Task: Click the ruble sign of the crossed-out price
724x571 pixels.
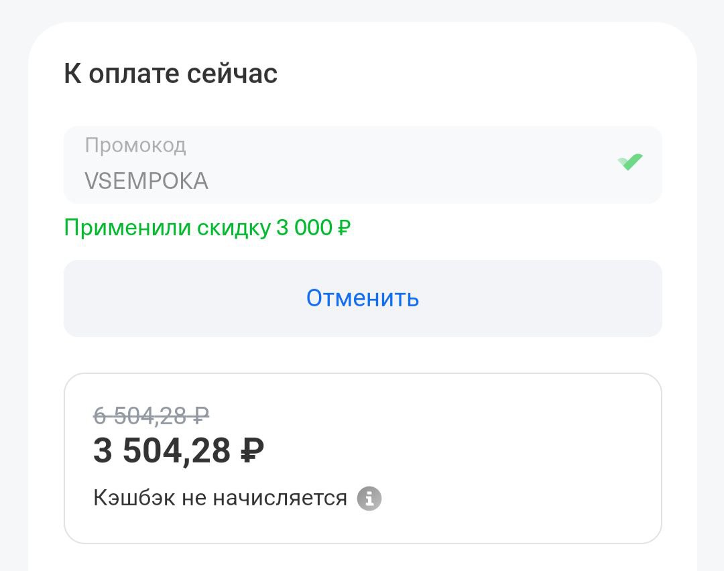Action: (x=201, y=416)
